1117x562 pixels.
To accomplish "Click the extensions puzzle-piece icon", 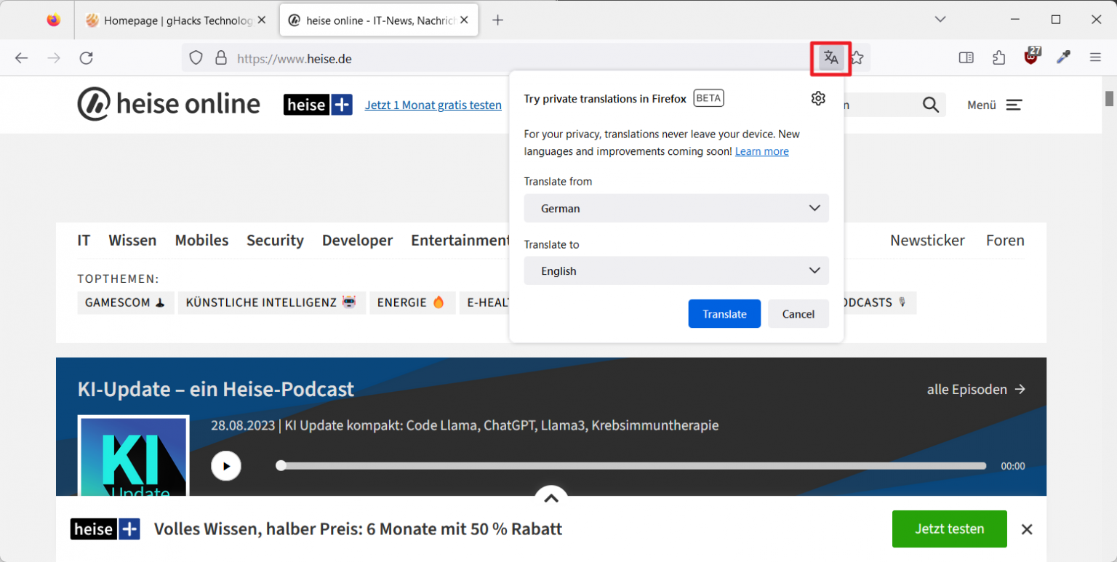I will [x=998, y=57].
